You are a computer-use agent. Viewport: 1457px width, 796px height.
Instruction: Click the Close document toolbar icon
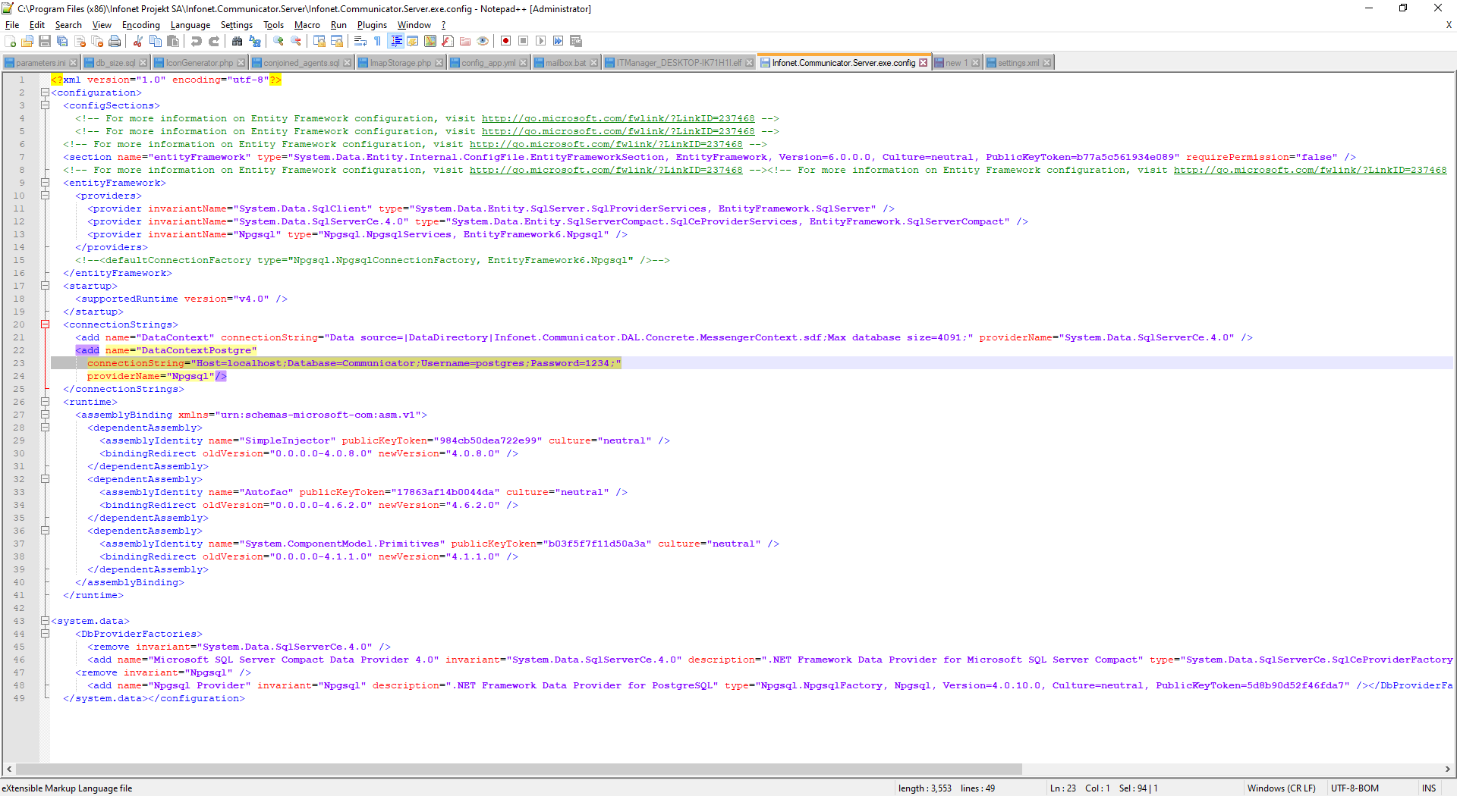[80, 41]
